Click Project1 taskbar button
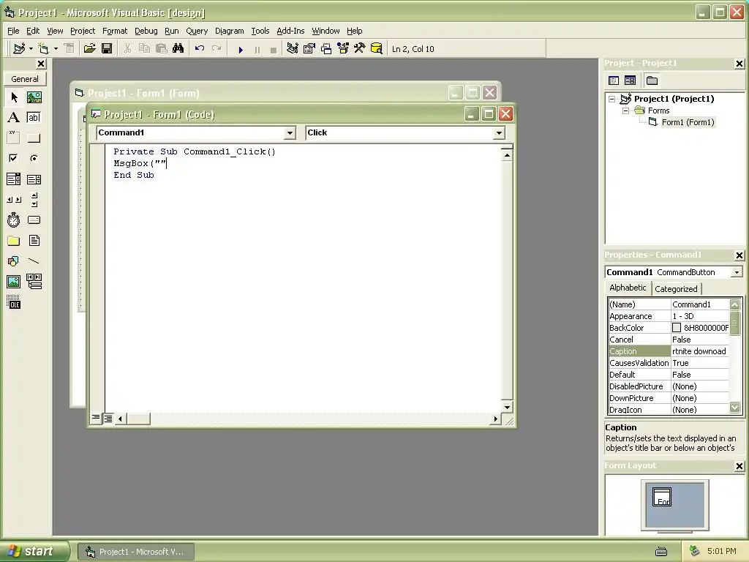Screen dimensions: 749x562 pyautogui.click(x=136, y=552)
